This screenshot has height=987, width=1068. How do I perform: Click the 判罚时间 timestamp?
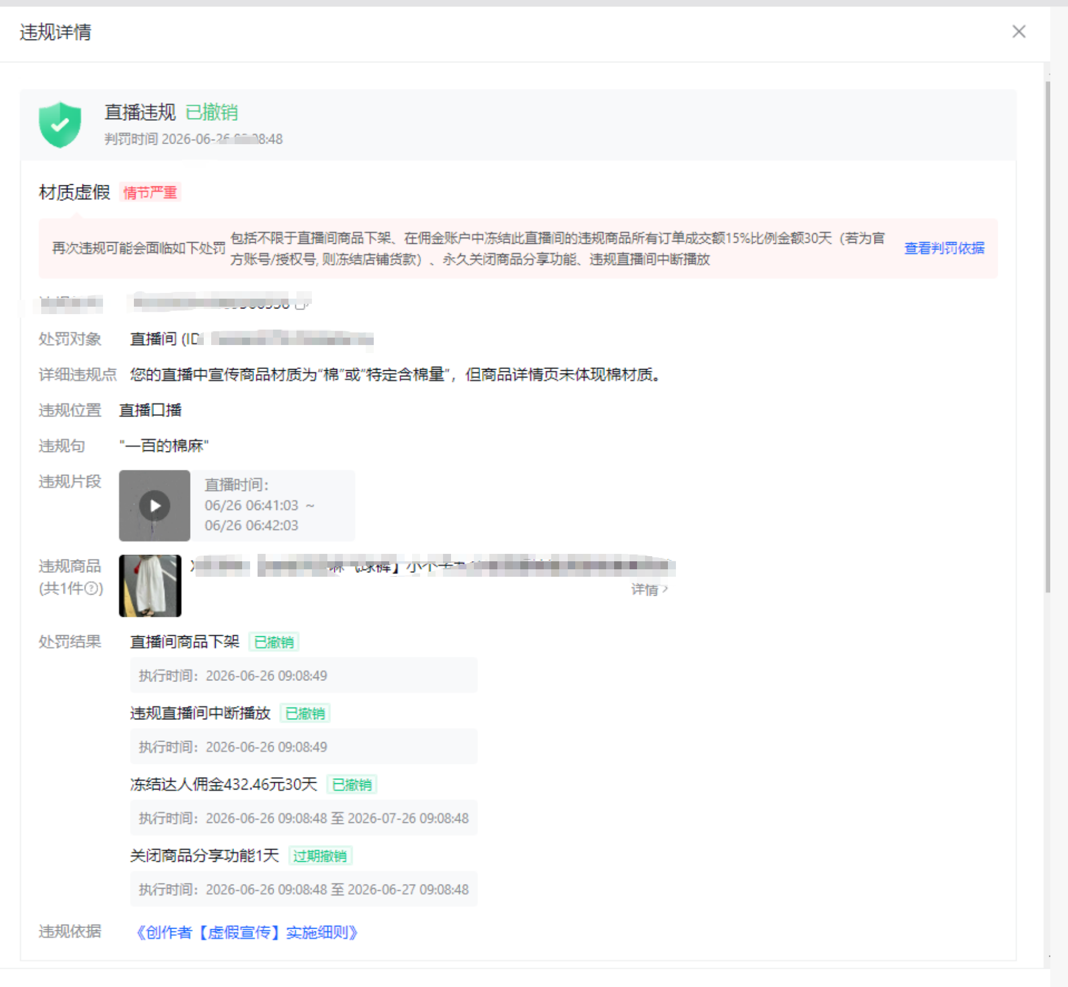pos(193,139)
